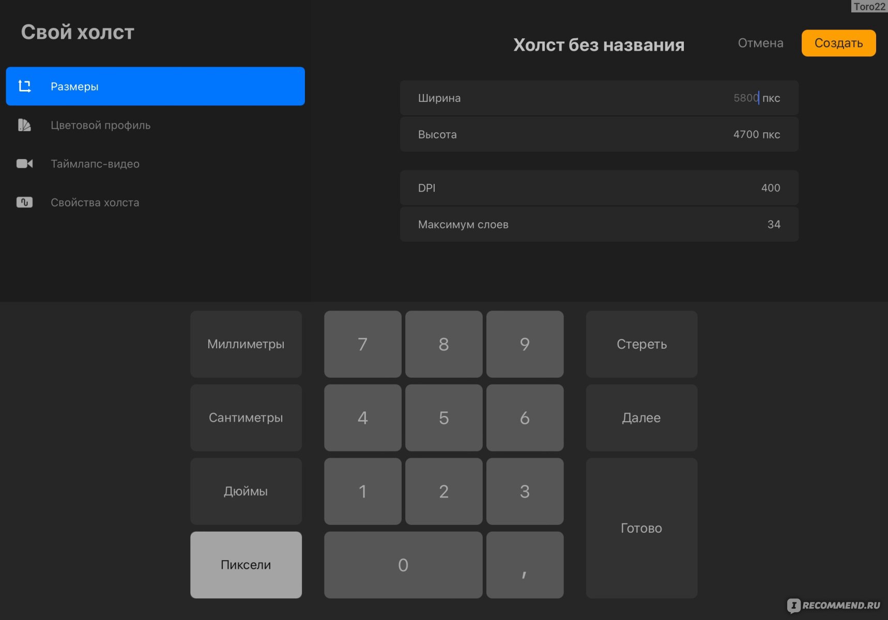Viewport: 888px width, 620px height.
Task: Tap keypad digit 2
Action: point(444,491)
